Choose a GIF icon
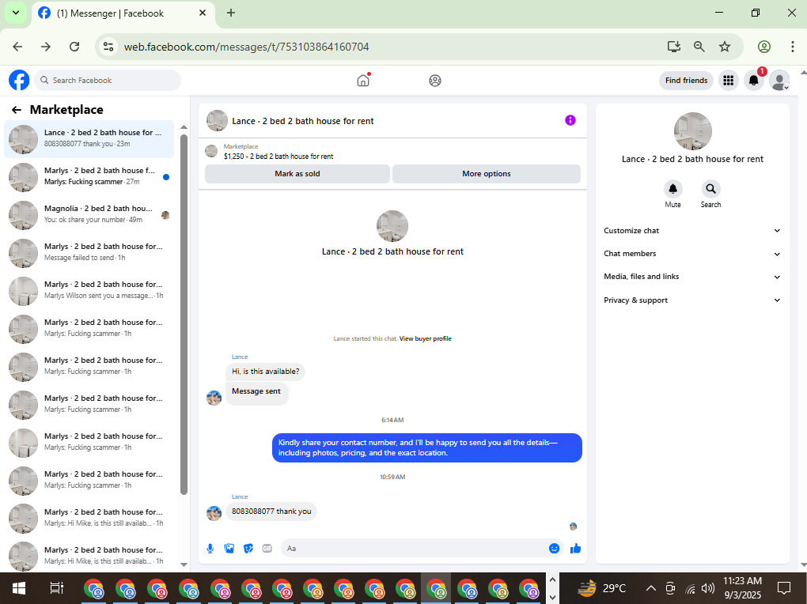The height and width of the screenshot is (604, 807). [267, 549]
